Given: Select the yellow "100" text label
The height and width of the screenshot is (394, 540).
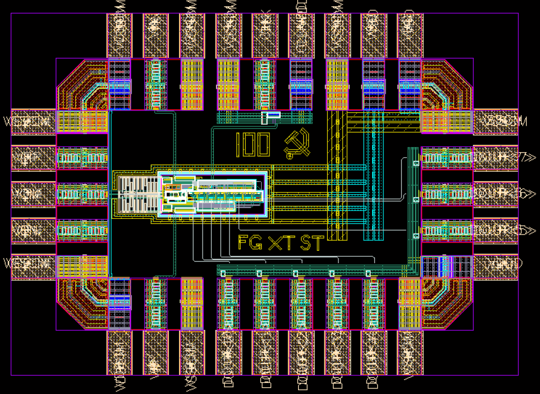Looking at the screenshot, I should pyautogui.click(x=253, y=145).
